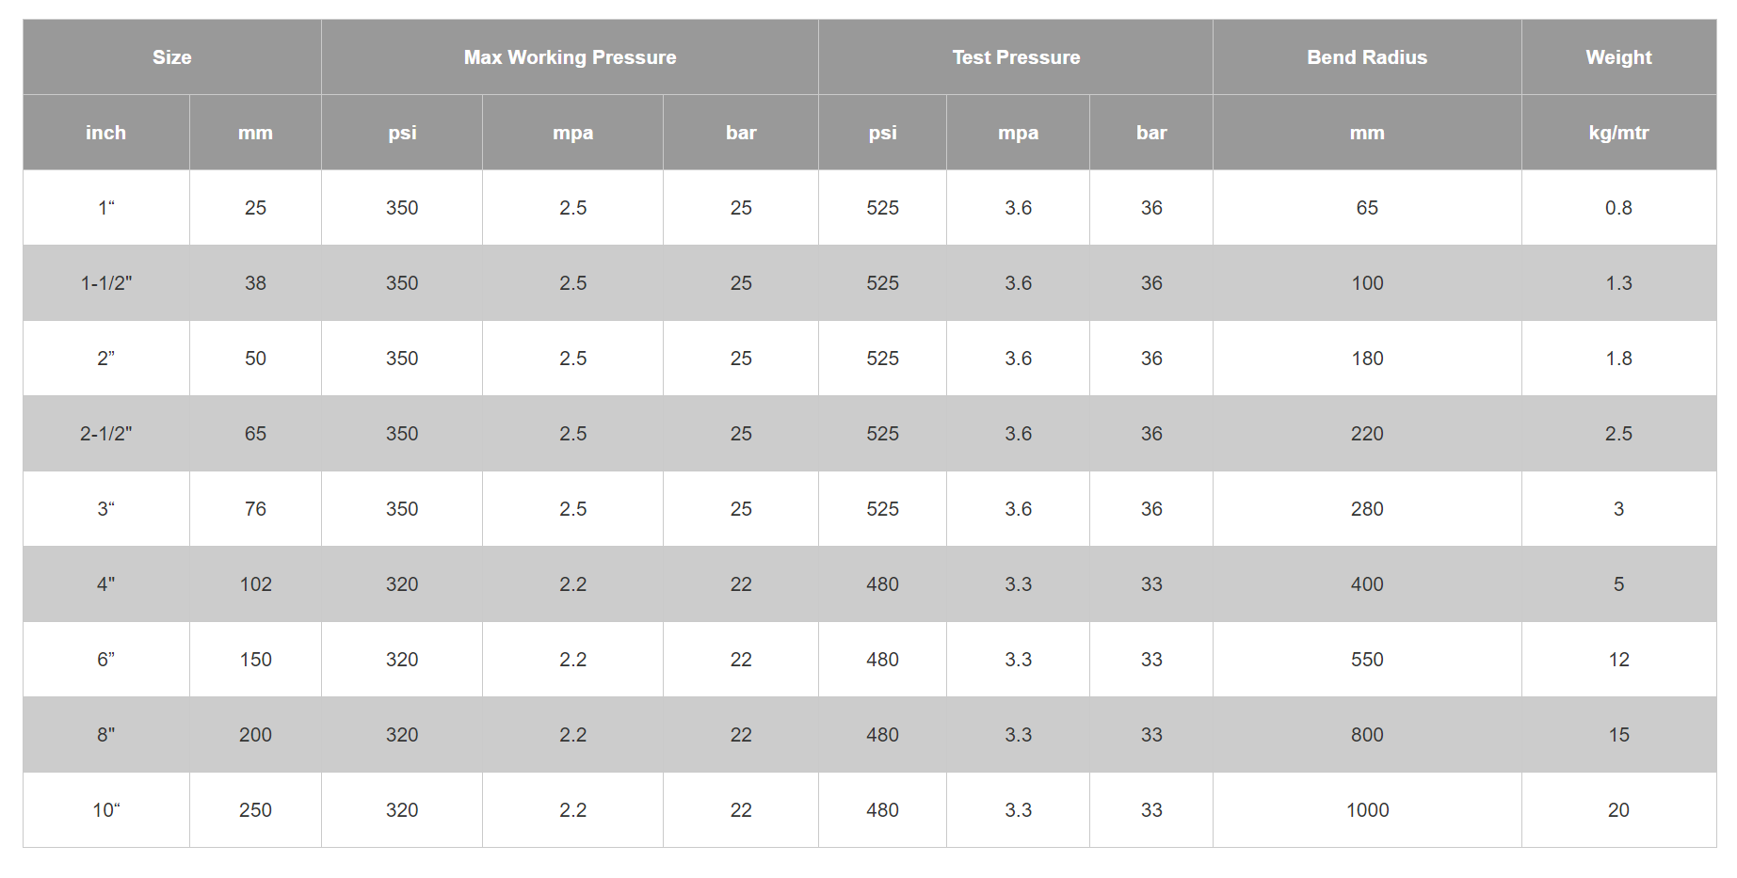Select the 76 mm size cell
Image resolution: width=1737 pixels, height=878 pixels.
coord(255,509)
